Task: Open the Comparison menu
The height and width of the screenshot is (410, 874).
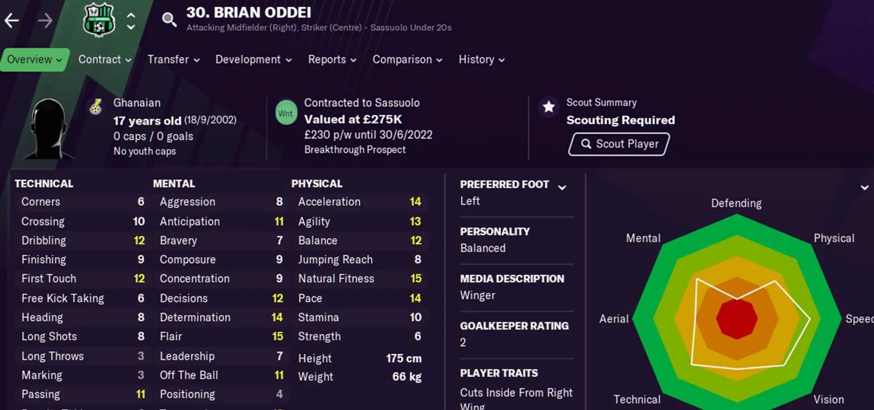Action: pyautogui.click(x=407, y=60)
